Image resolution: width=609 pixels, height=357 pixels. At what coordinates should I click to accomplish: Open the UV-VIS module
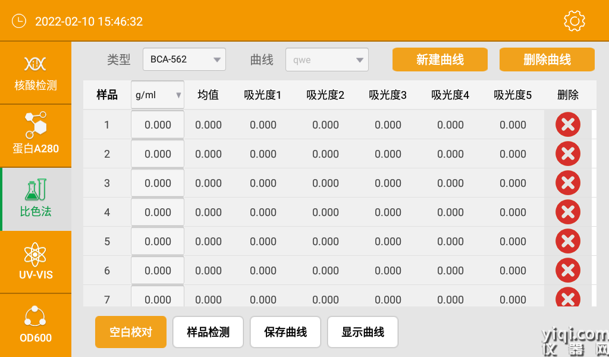36,262
